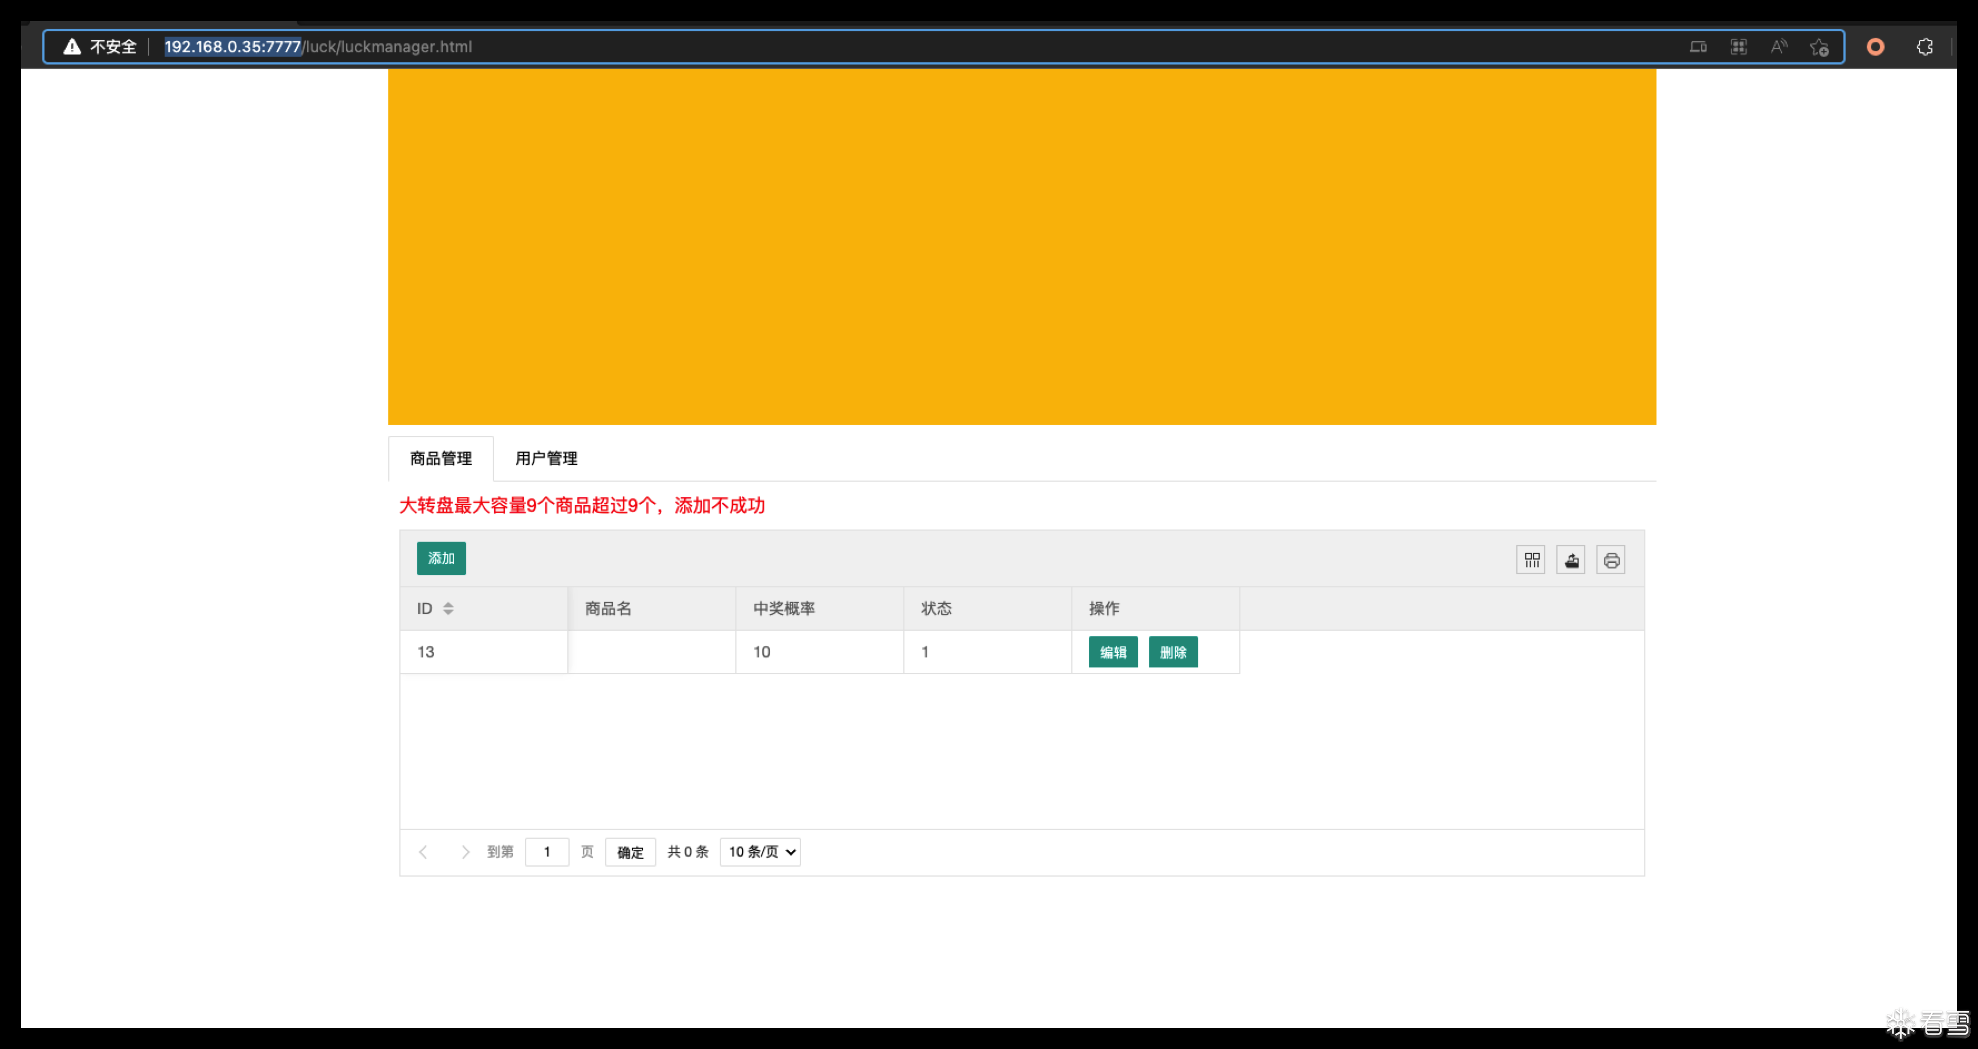Screen dimensions: 1978x1049
Task: Switch to the 用户管理 tab
Action: [546, 458]
